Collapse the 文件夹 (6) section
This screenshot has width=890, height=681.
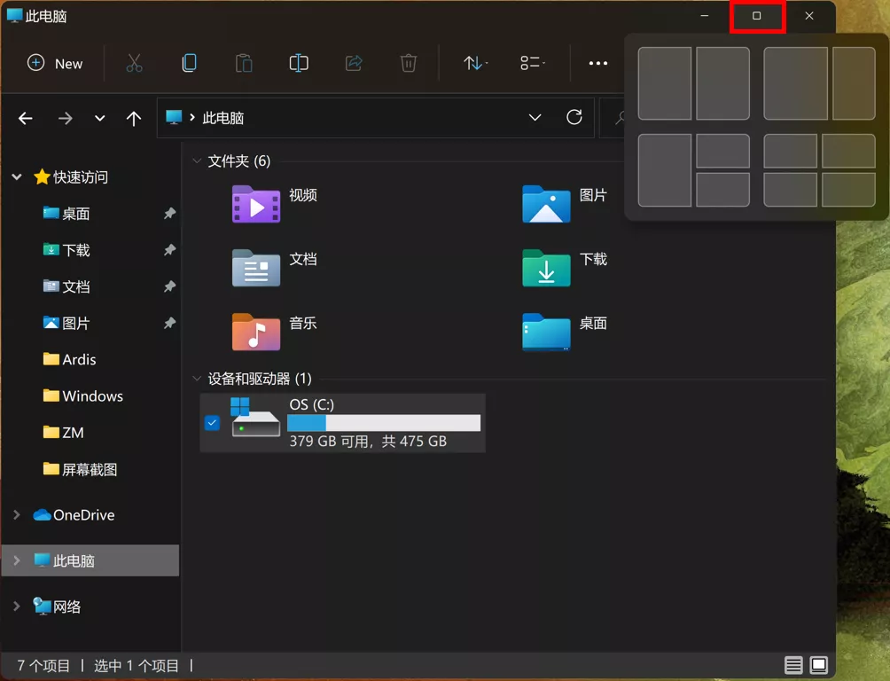[x=197, y=161]
